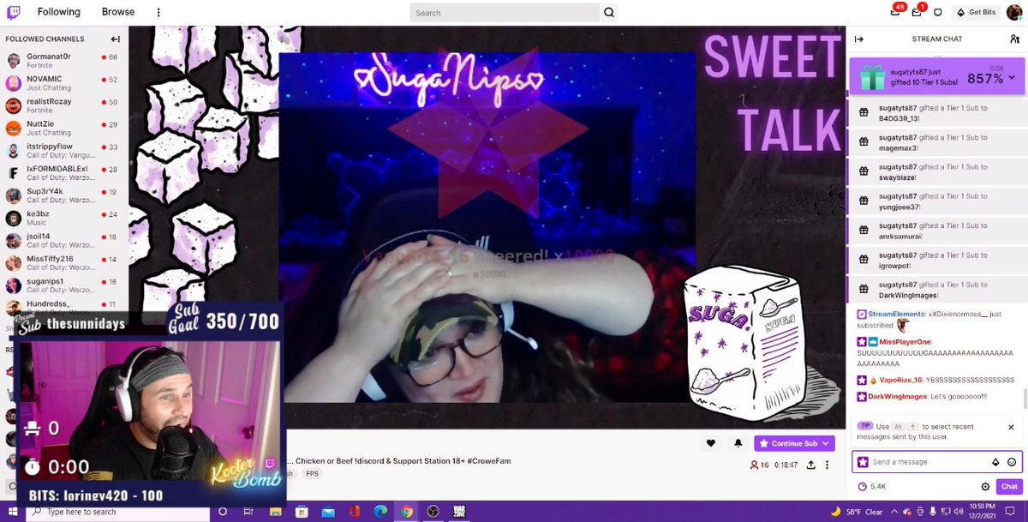
Task: Open the Warzone taskbar icon
Action: pos(459,512)
